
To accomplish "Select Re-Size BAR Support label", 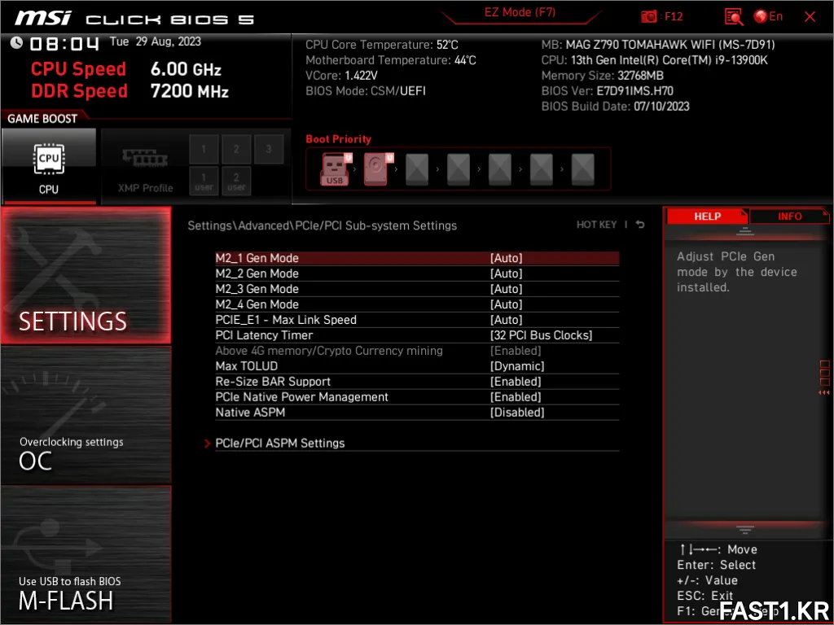I will click(273, 382).
